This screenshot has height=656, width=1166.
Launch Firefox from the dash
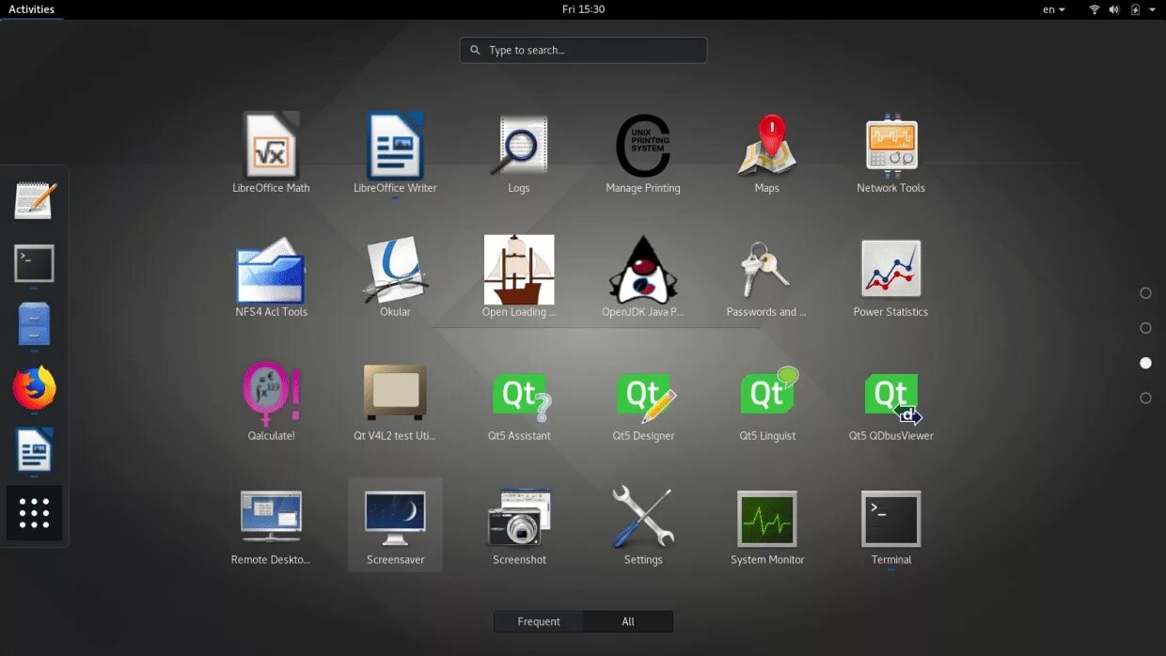pyautogui.click(x=35, y=388)
